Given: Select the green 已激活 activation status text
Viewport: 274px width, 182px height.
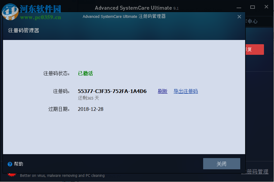Looking at the screenshot, I should click(x=85, y=73).
